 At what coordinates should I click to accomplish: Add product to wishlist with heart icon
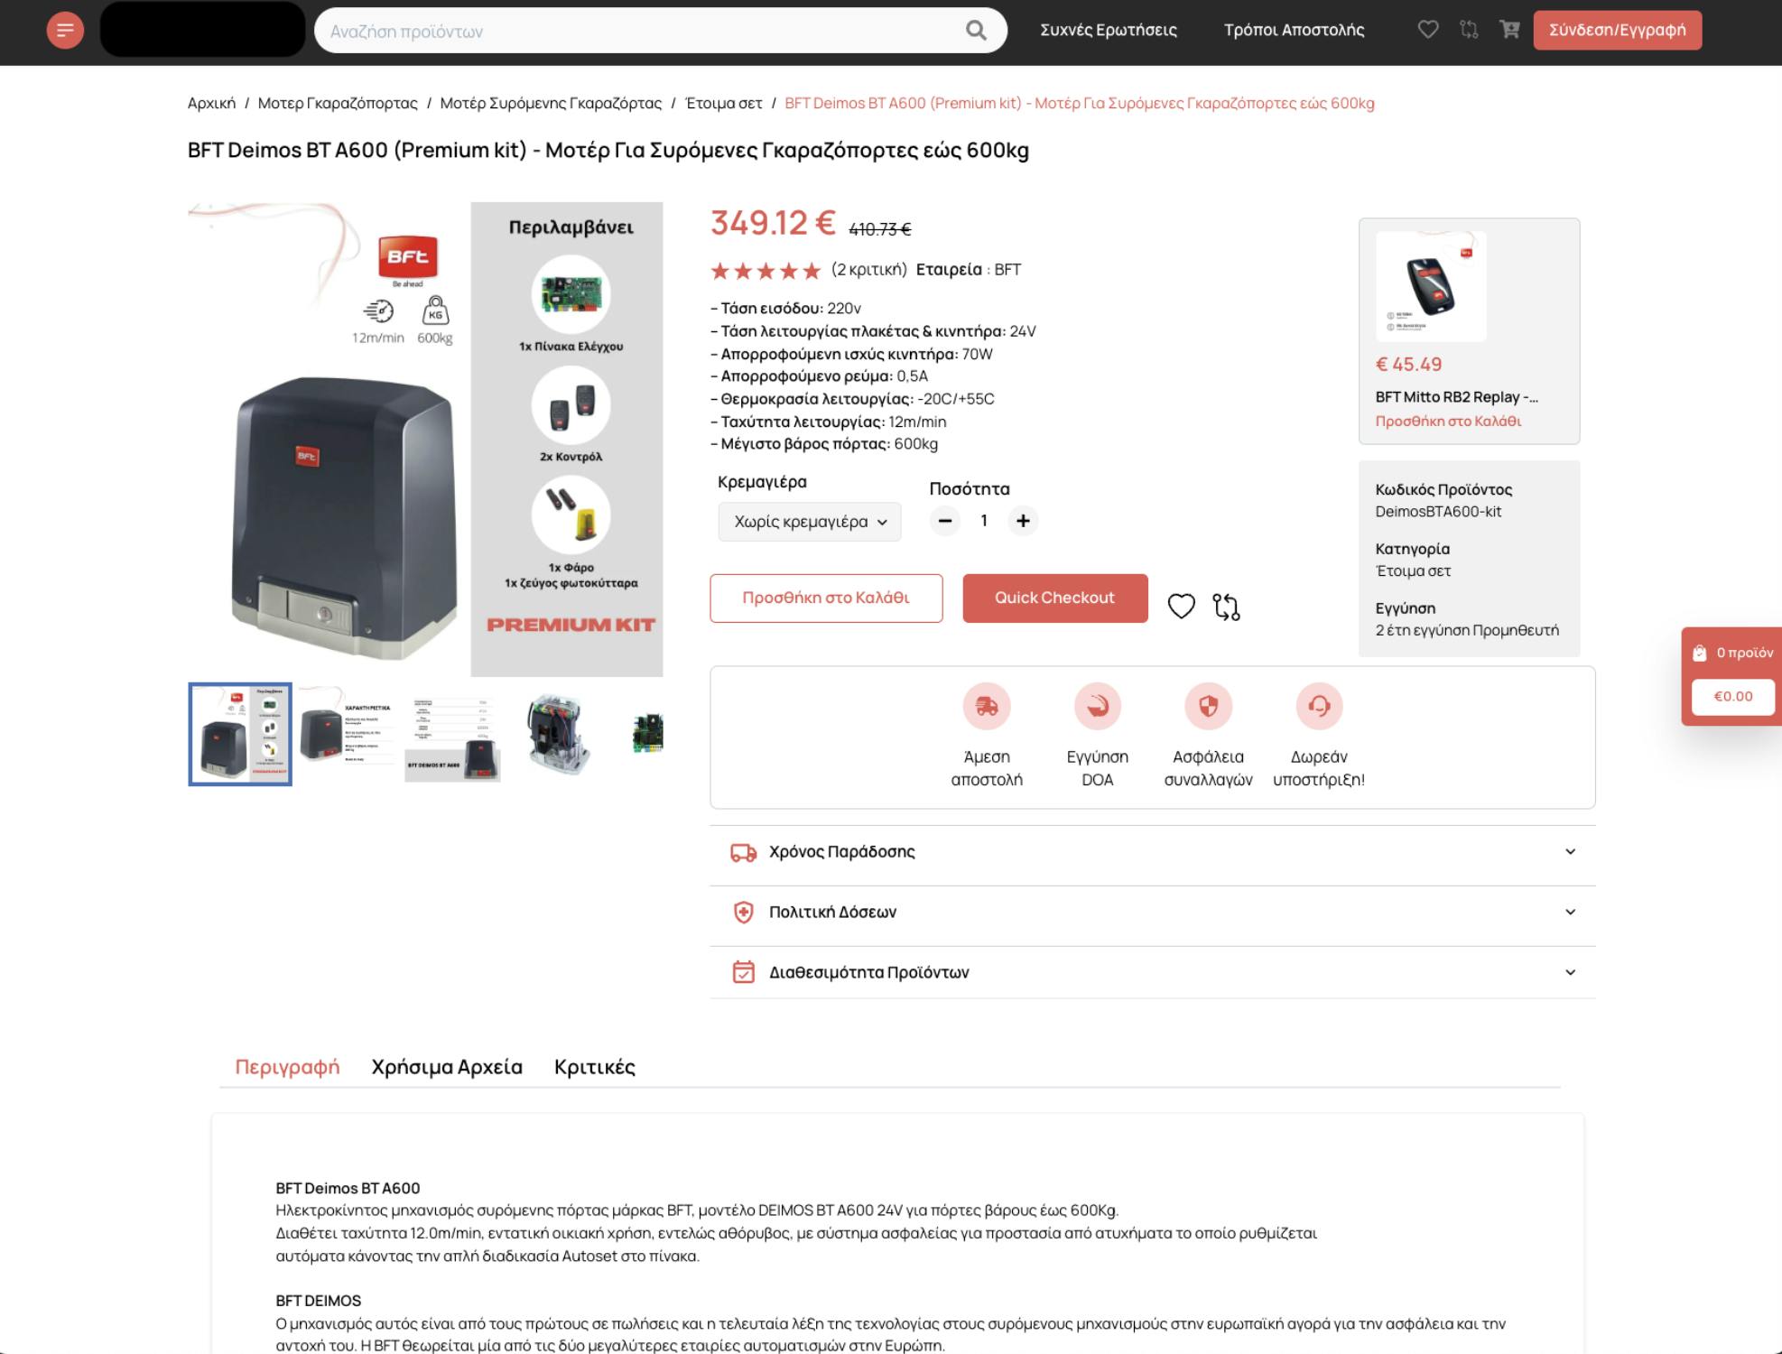[x=1181, y=606]
